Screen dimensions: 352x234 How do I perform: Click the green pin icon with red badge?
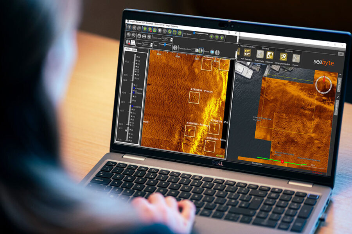click(150, 30)
